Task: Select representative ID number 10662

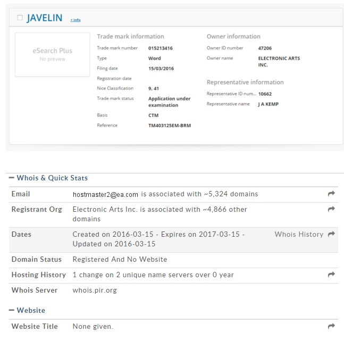Action: point(265,94)
